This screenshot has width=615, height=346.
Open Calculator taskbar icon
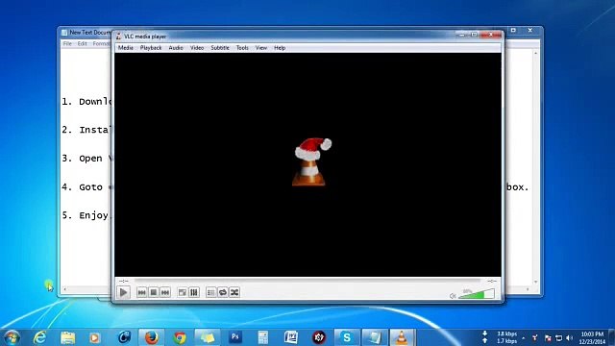(262, 337)
